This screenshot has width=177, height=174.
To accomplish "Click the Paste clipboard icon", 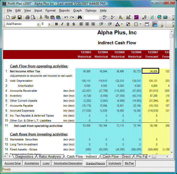I will click(52, 17).
